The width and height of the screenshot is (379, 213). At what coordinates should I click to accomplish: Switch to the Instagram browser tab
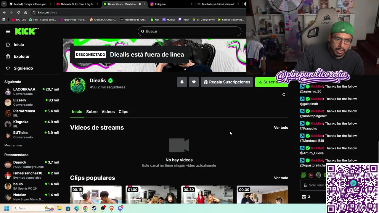(171, 4)
